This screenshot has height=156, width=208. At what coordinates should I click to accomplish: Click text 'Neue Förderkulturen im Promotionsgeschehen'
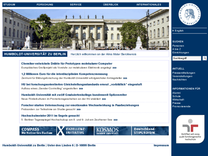(x=49, y=99)
